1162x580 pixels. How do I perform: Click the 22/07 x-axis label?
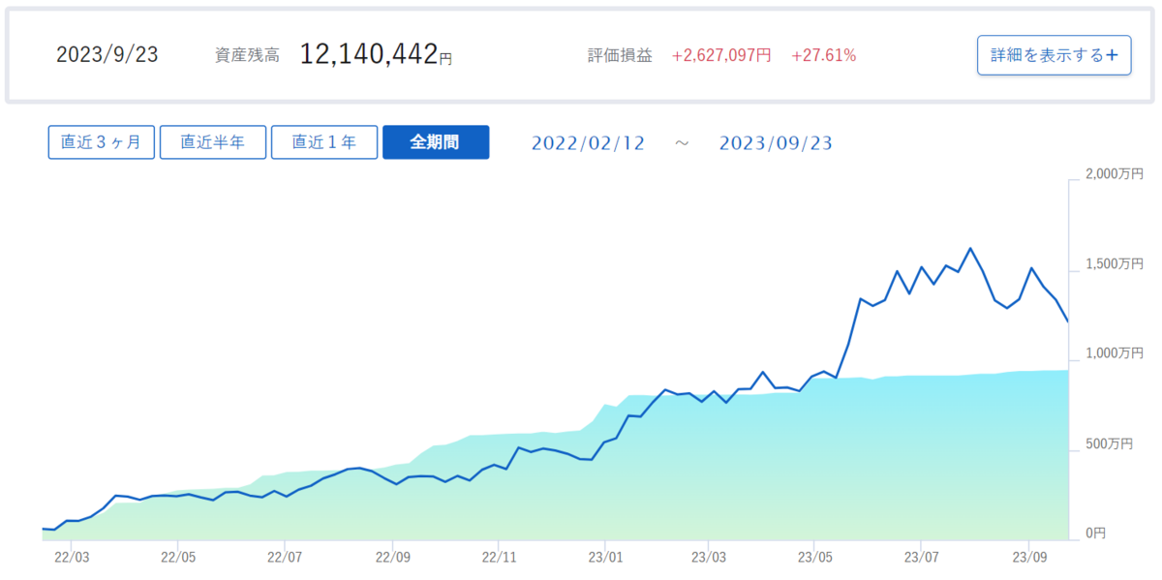[x=285, y=558]
